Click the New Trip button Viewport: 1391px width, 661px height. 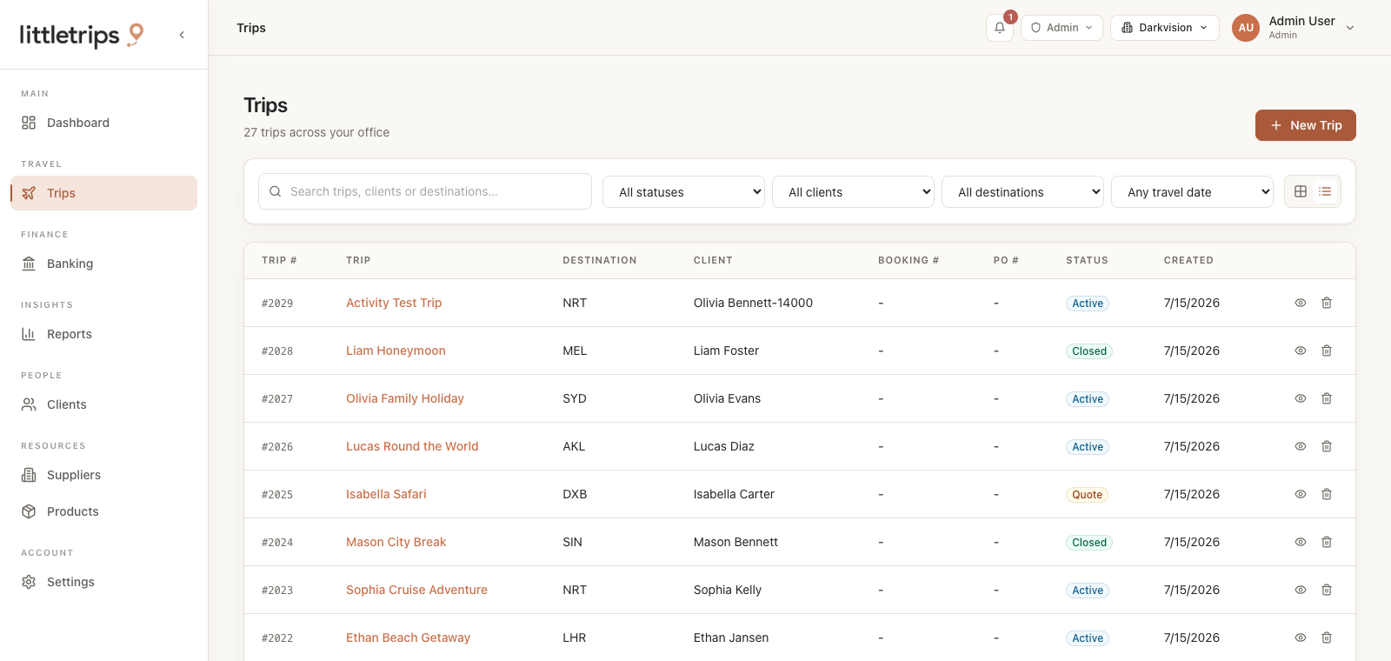[1305, 125]
